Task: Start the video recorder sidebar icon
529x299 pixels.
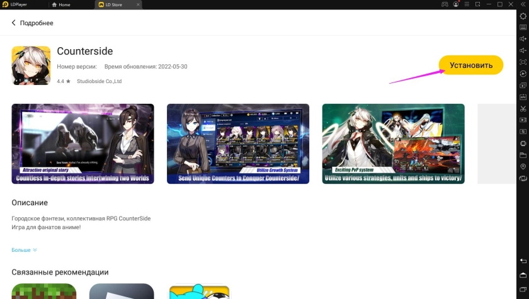Action: click(523, 120)
